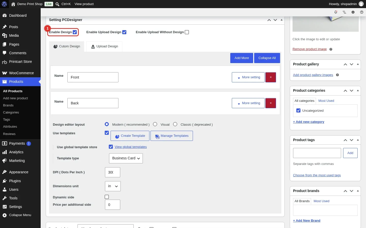Viewport: 366px width, 228px height.
Task: Open the help question mark icon below the admin bar
Action: [362, 12]
